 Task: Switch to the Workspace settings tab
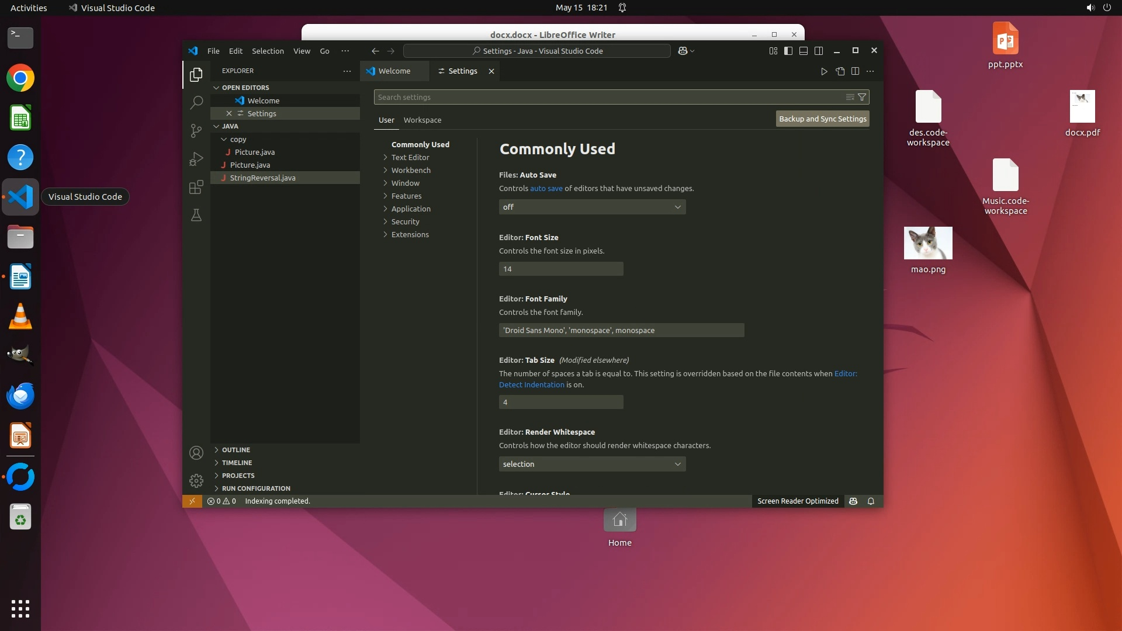tap(422, 120)
